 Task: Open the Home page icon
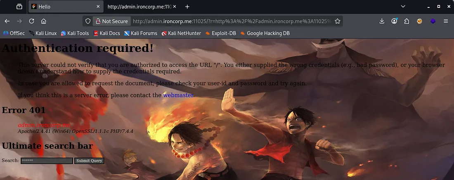point(44,21)
